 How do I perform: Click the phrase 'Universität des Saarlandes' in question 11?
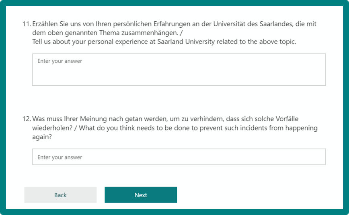tap(253, 24)
